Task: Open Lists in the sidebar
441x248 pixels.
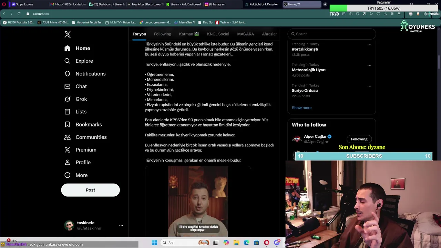Action: pos(75,112)
